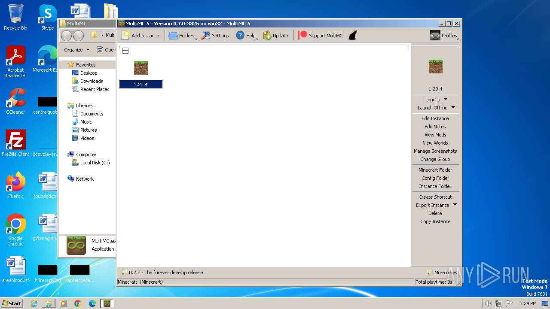
Task: Open MultiMC Settings from toolbar
Action: pos(215,36)
